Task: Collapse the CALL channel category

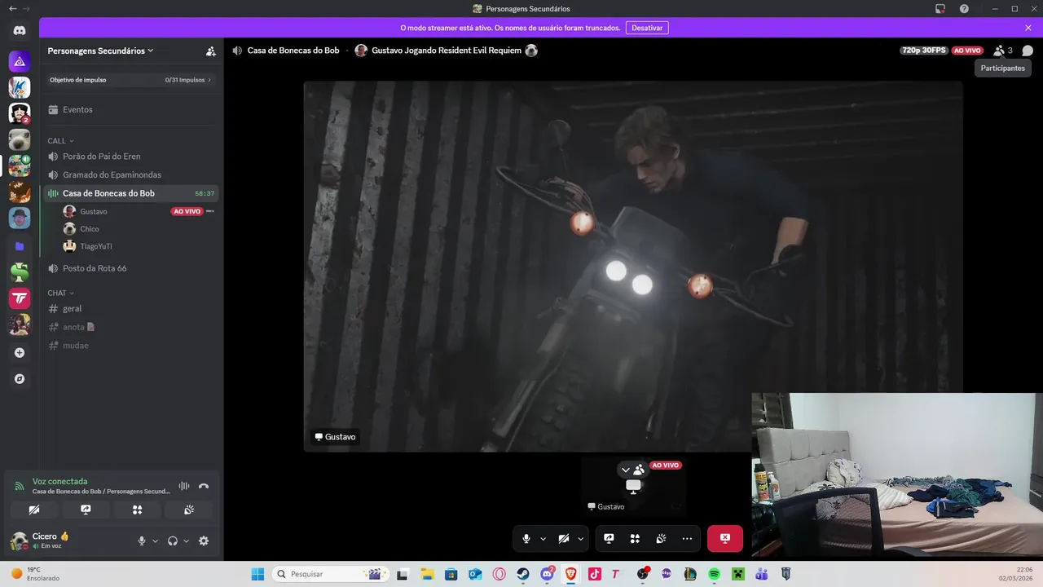Action: (60, 141)
